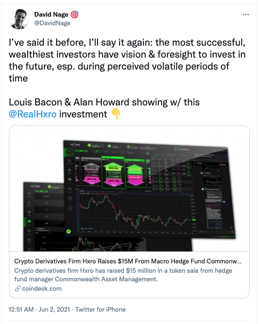
Task: Click the David Nage display name
Action: point(50,15)
